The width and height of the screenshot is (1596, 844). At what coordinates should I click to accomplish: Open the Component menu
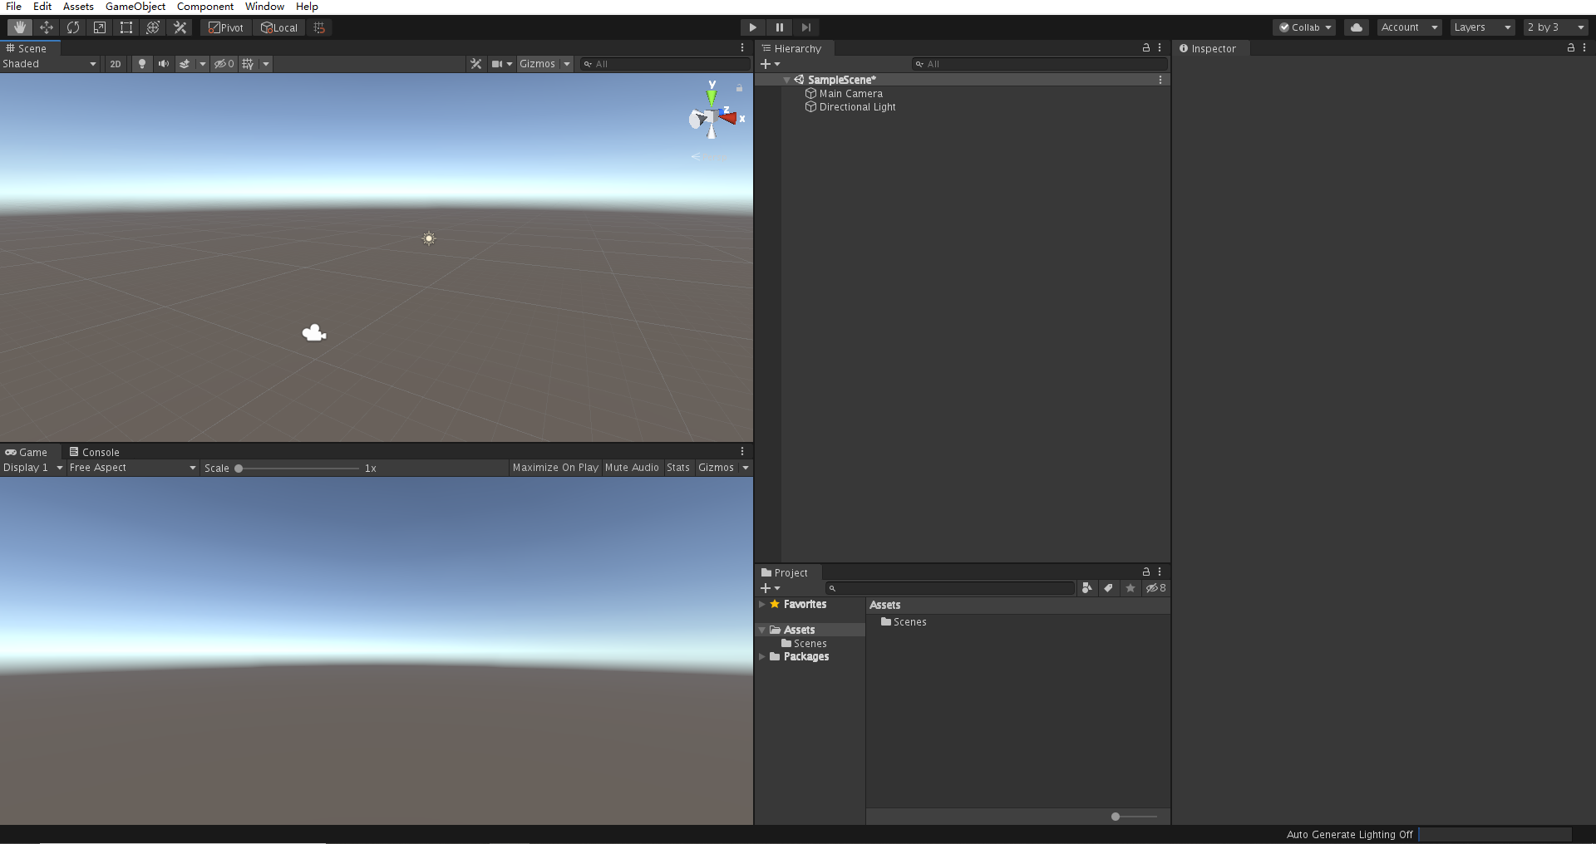click(205, 7)
